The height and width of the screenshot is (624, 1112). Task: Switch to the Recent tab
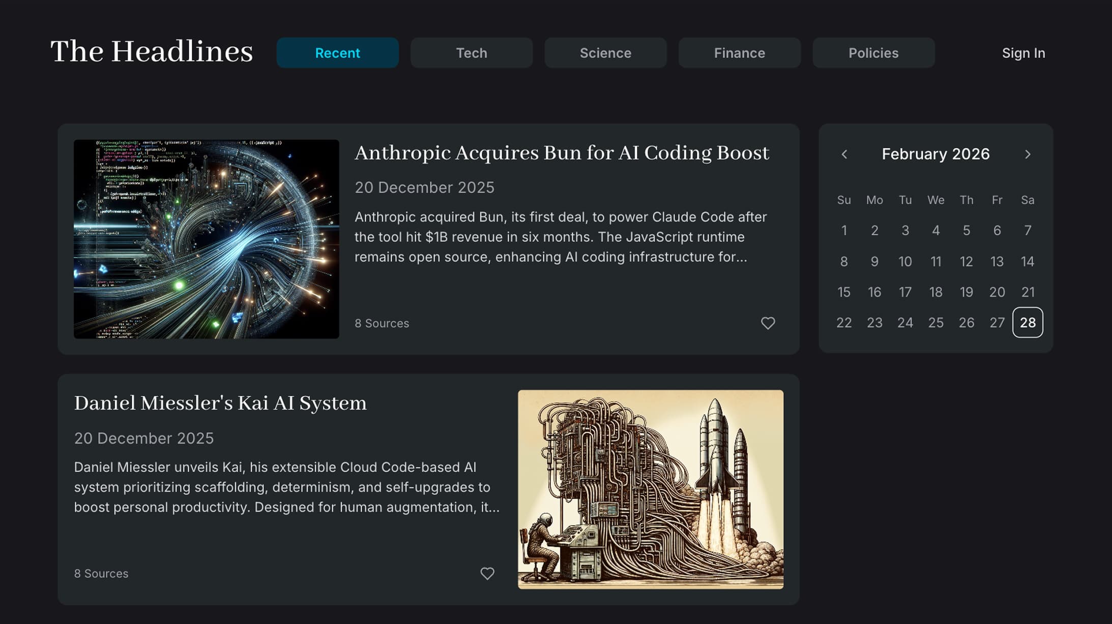coord(337,53)
